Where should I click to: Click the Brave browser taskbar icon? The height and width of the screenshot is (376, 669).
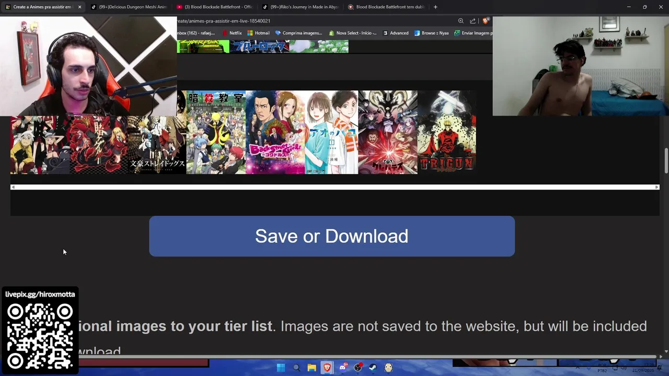click(x=327, y=368)
